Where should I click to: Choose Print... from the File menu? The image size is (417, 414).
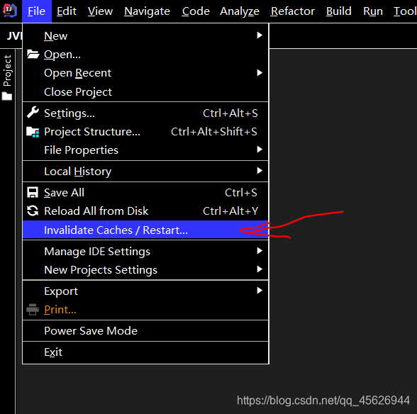pyautogui.click(x=145, y=310)
